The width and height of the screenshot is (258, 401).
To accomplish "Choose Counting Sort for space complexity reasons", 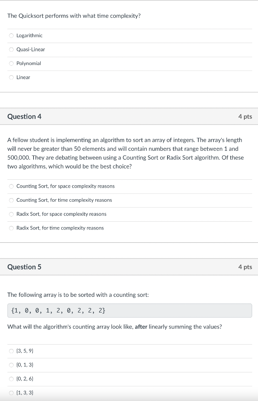I will [x=11, y=186].
